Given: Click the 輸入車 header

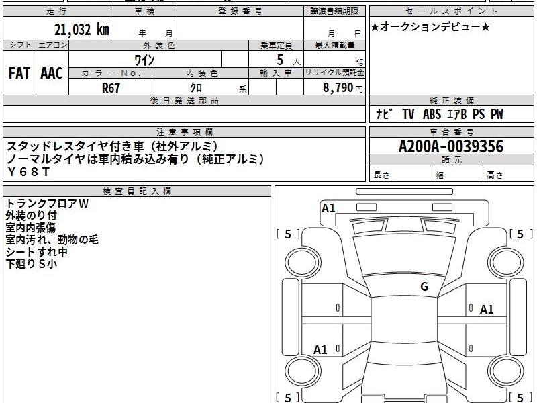Looking at the screenshot, I should point(276,73).
